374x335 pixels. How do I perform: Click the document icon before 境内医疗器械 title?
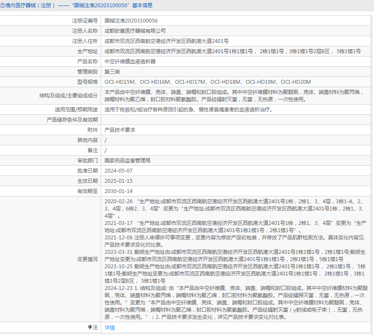pos(3,6)
